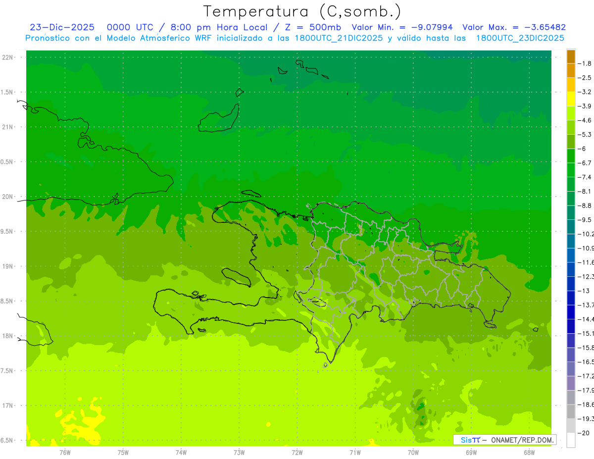Click the '19N' latitude axis label
The width and height of the screenshot is (594, 459).
point(8,266)
